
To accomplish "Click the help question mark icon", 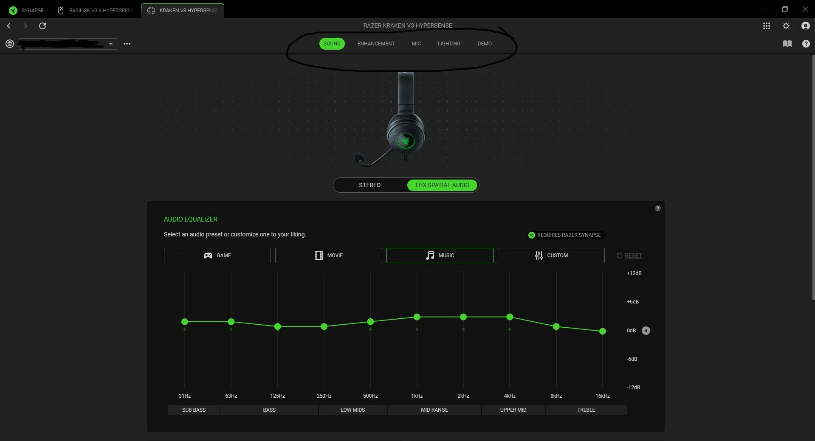I will click(806, 44).
